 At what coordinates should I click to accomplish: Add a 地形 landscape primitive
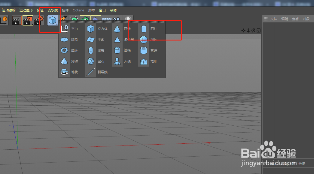(x=149, y=61)
